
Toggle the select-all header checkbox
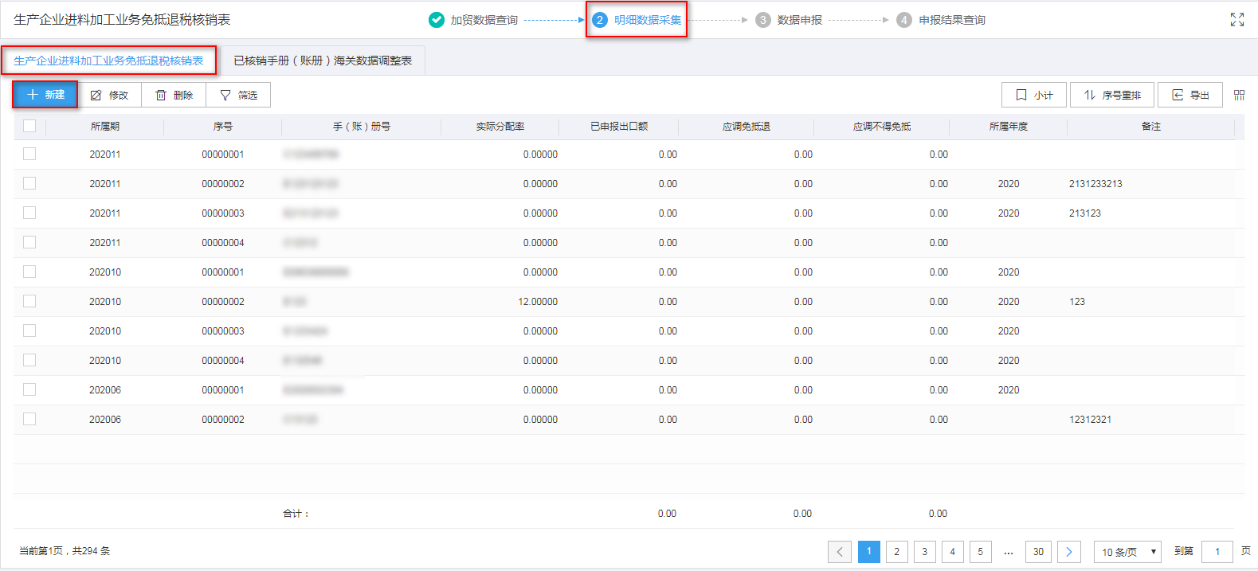(x=29, y=126)
